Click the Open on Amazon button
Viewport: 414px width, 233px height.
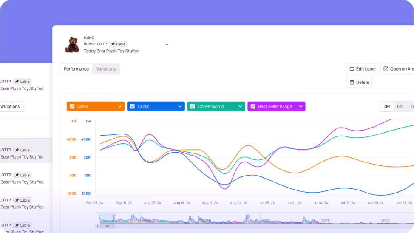coord(397,69)
